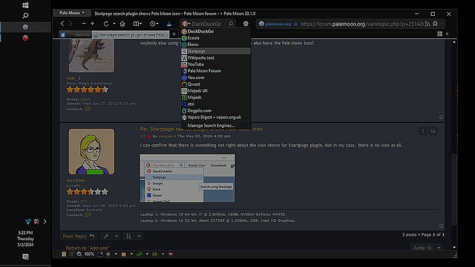Report suzyne's post with exclamation icon
Screen dimensions: 475x267
423,131
